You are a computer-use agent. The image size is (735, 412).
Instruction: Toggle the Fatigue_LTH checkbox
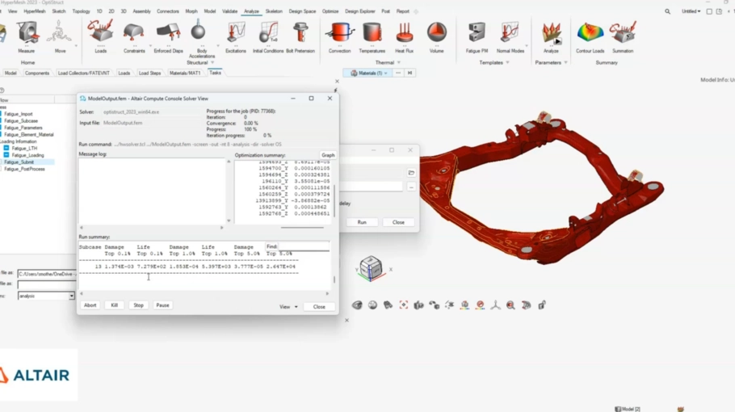coord(6,148)
